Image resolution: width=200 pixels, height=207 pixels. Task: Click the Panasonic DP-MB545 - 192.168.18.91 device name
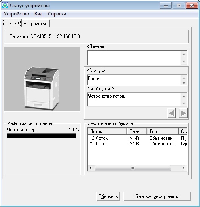[x=46, y=36]
